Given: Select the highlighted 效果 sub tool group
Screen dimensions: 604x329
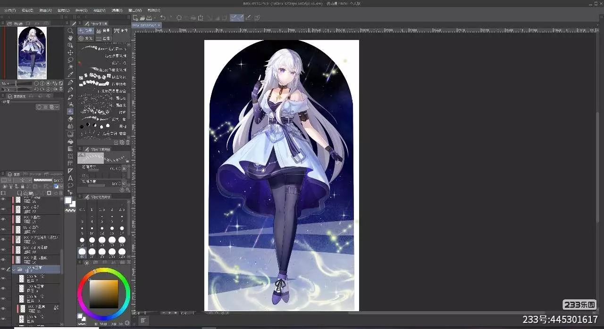Looking at the screenshot, I should 86,30.
